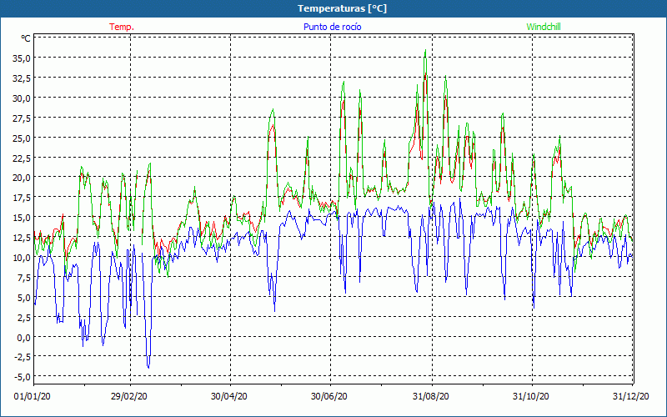Click the 0,0 y-axis value
Screen dimensions: 667x417
click(x=23, y=338)
